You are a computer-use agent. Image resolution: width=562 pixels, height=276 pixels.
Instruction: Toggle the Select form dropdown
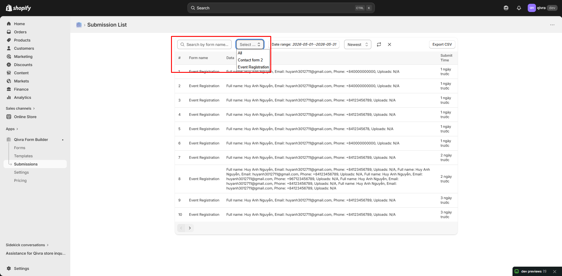[x=250, y=44]
